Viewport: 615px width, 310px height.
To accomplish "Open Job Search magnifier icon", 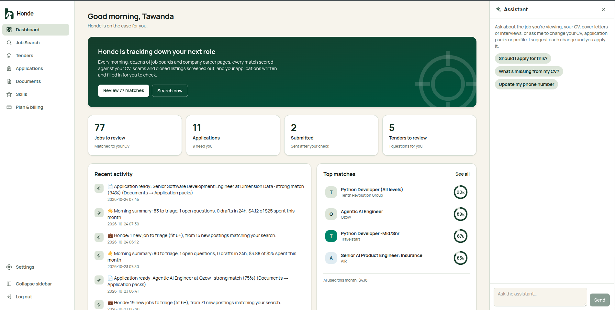I will (9, 43).
